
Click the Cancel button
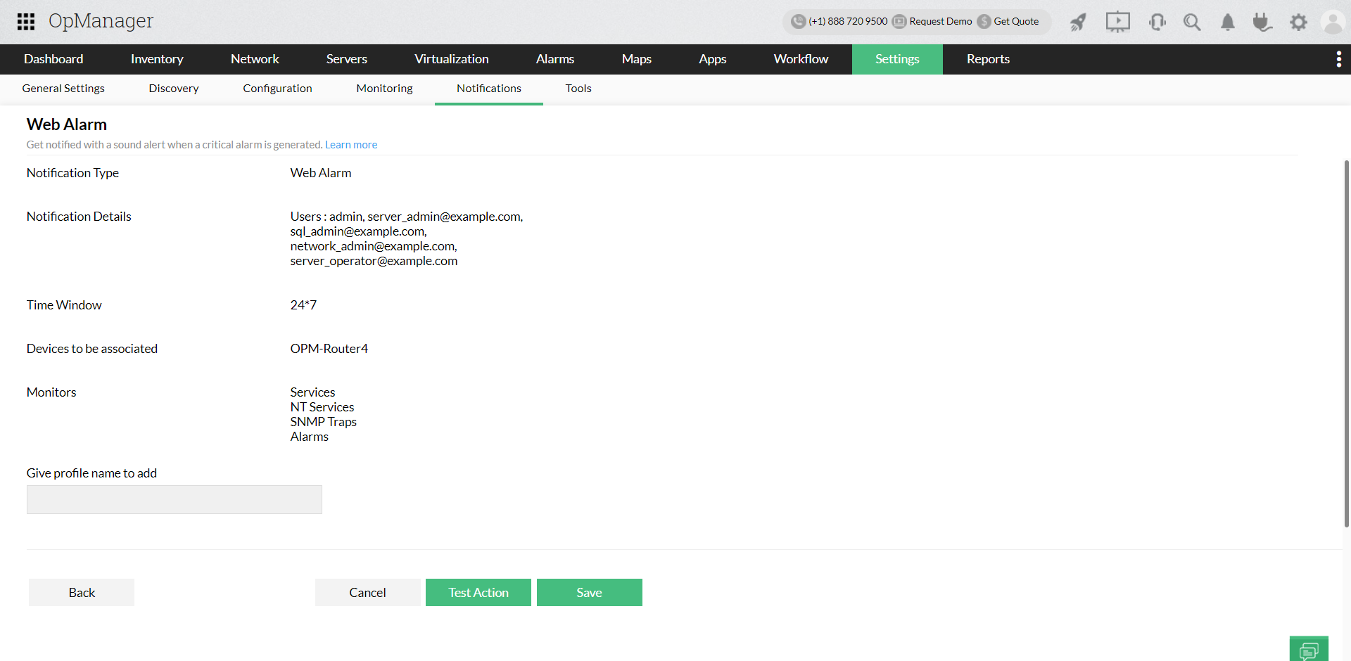[368, 593]
